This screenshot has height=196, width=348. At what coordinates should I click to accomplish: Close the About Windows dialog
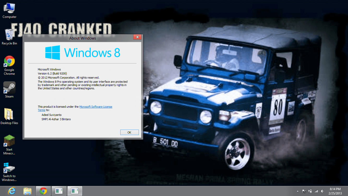(137, 37)
